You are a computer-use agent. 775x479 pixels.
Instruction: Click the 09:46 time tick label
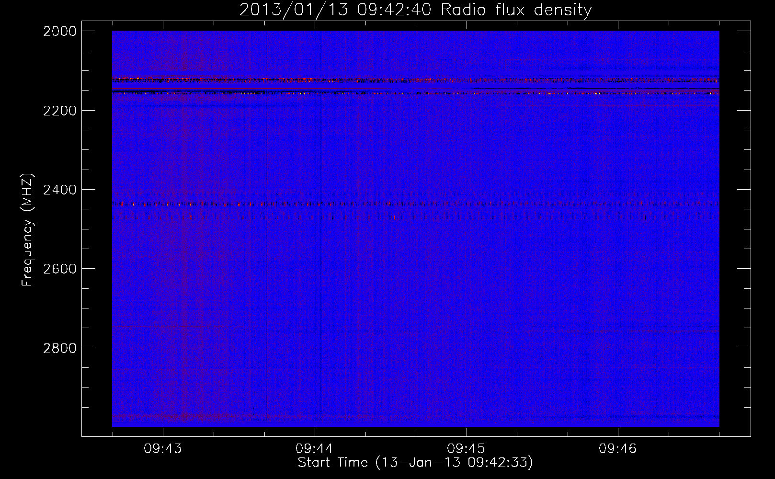pyautogui.click(x=618, y=449)
